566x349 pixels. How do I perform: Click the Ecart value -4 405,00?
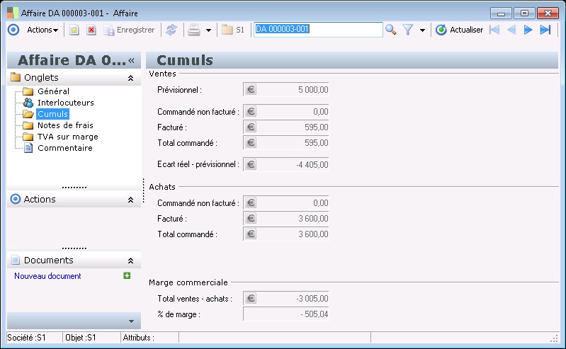click(312, 165)
